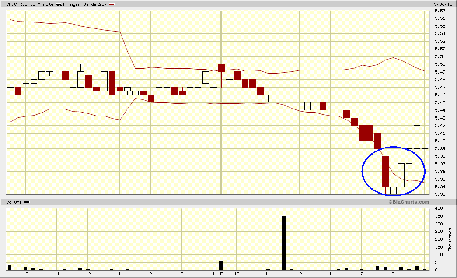Click the CA:CHR.B 15-Minute chart title
Viewport: 457px width, 278px height.
(30, 4)
